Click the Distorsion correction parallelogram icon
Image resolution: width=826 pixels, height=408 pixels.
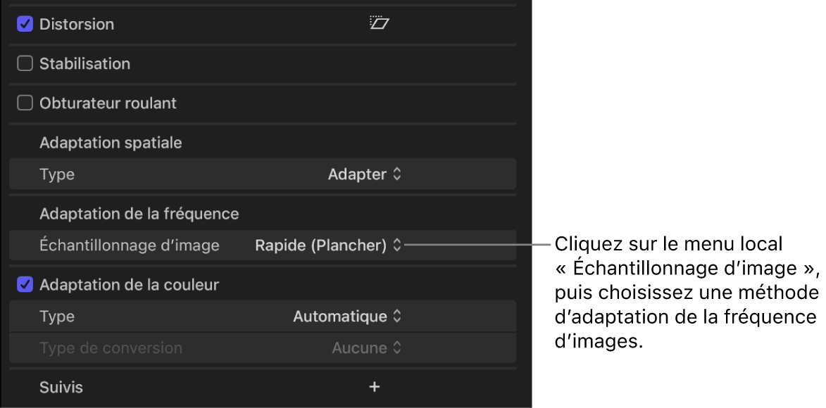pyautogui.click(x=380, y=23)
